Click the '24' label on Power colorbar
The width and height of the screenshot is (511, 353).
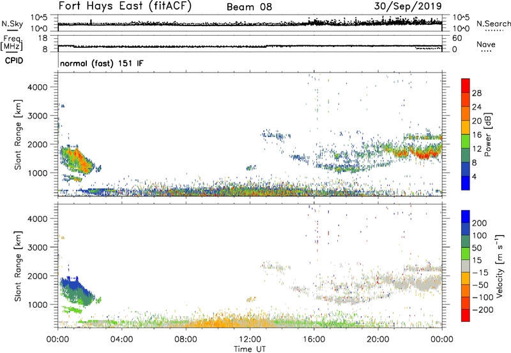477,107
